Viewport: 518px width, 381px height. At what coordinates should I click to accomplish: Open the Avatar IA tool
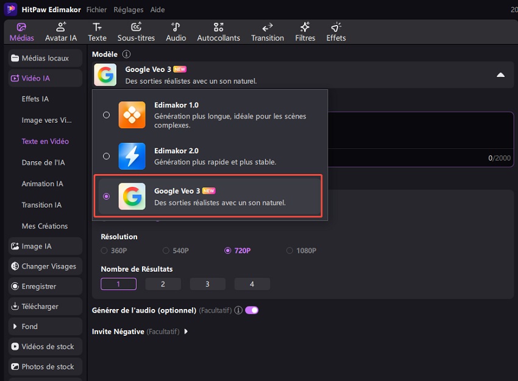tap(61, 32)
